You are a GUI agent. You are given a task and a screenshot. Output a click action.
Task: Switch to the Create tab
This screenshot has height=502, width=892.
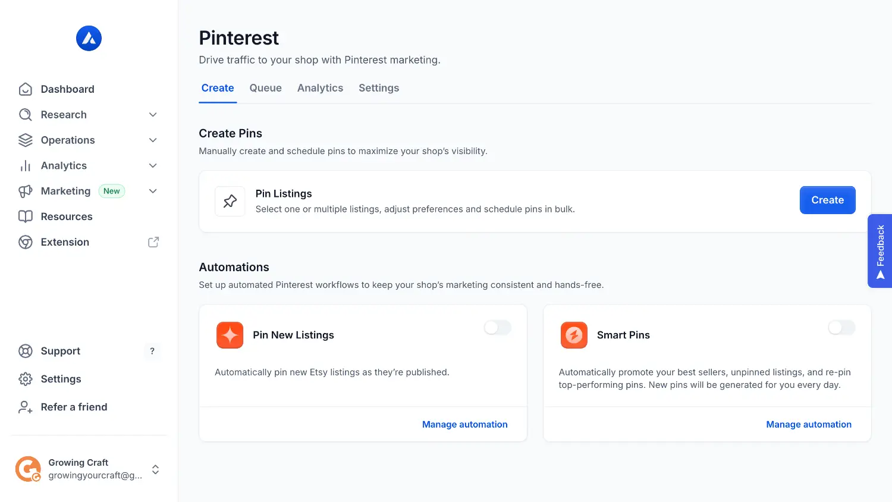pos(218,88)
